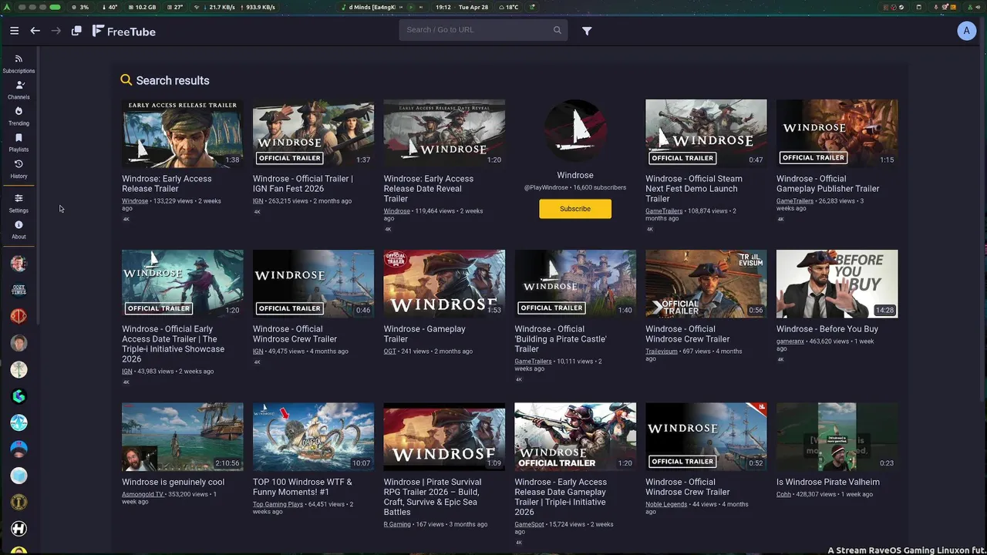Open IGN's Official Windrose Crew Trailer title
987x555 pixels.
tap(295, 334)
